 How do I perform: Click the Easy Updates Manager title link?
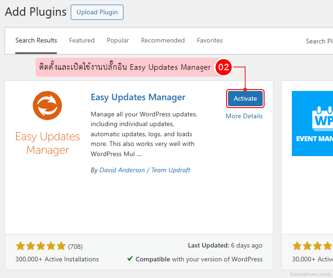pos(138,97)
